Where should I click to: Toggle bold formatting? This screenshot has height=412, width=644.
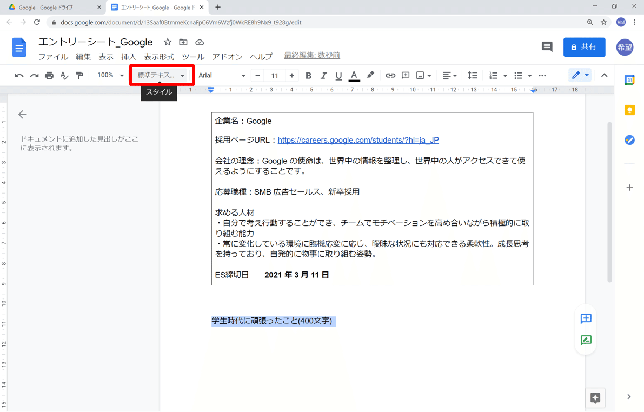(308, 75)
